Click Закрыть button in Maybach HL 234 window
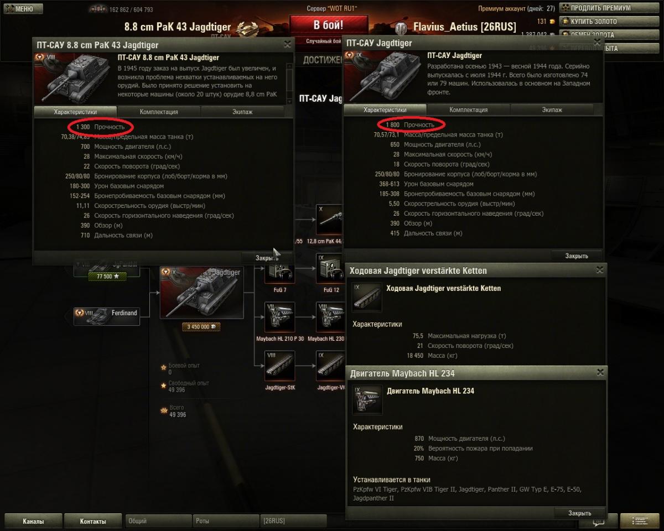 click(579, 513)
